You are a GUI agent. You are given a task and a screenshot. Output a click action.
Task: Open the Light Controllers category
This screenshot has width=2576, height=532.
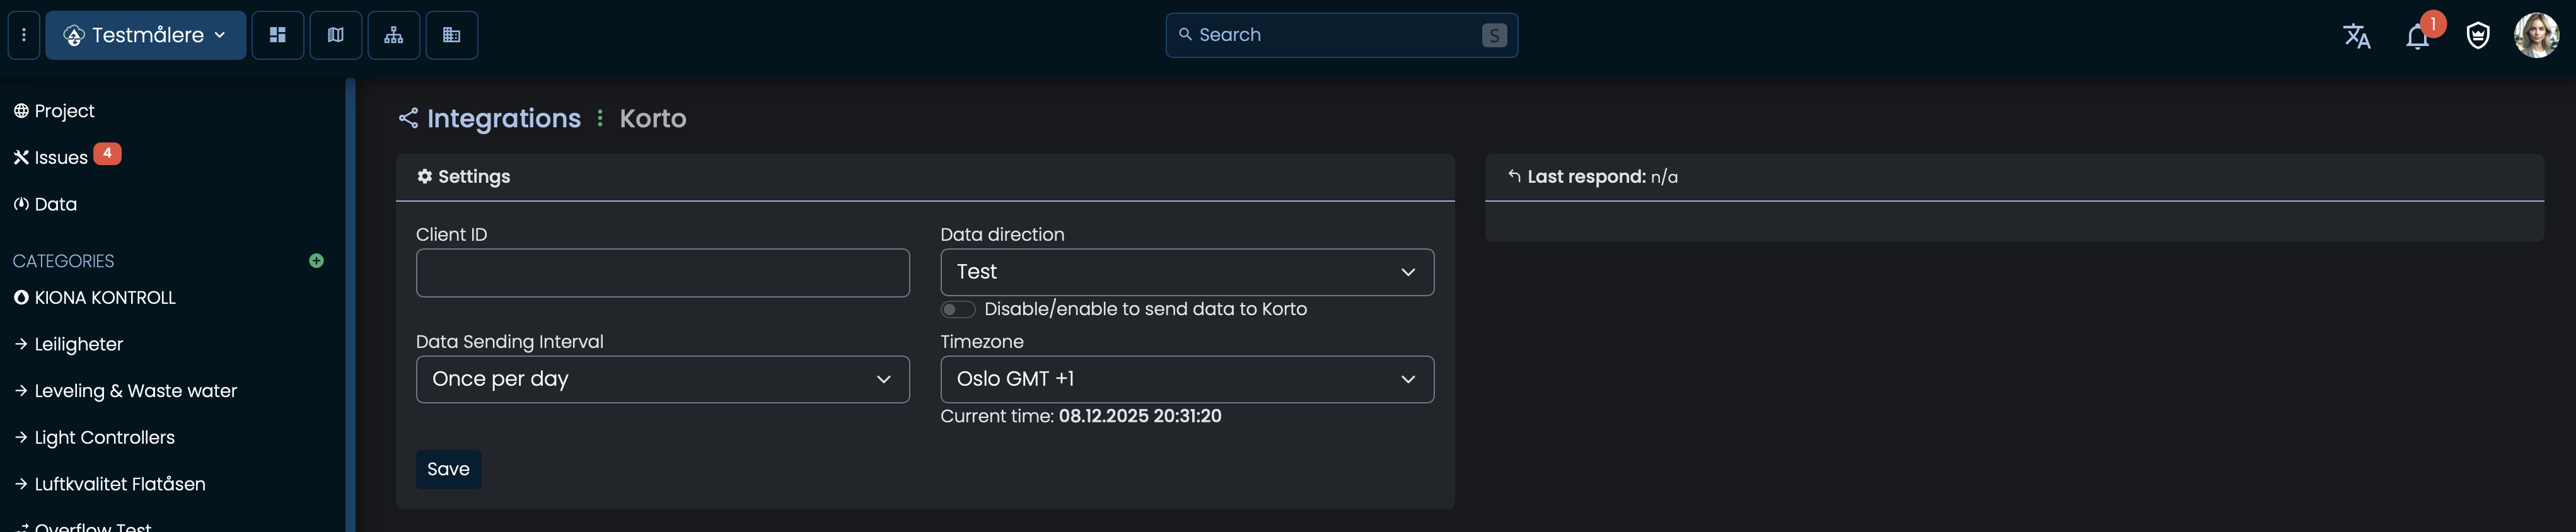[95, 437]
